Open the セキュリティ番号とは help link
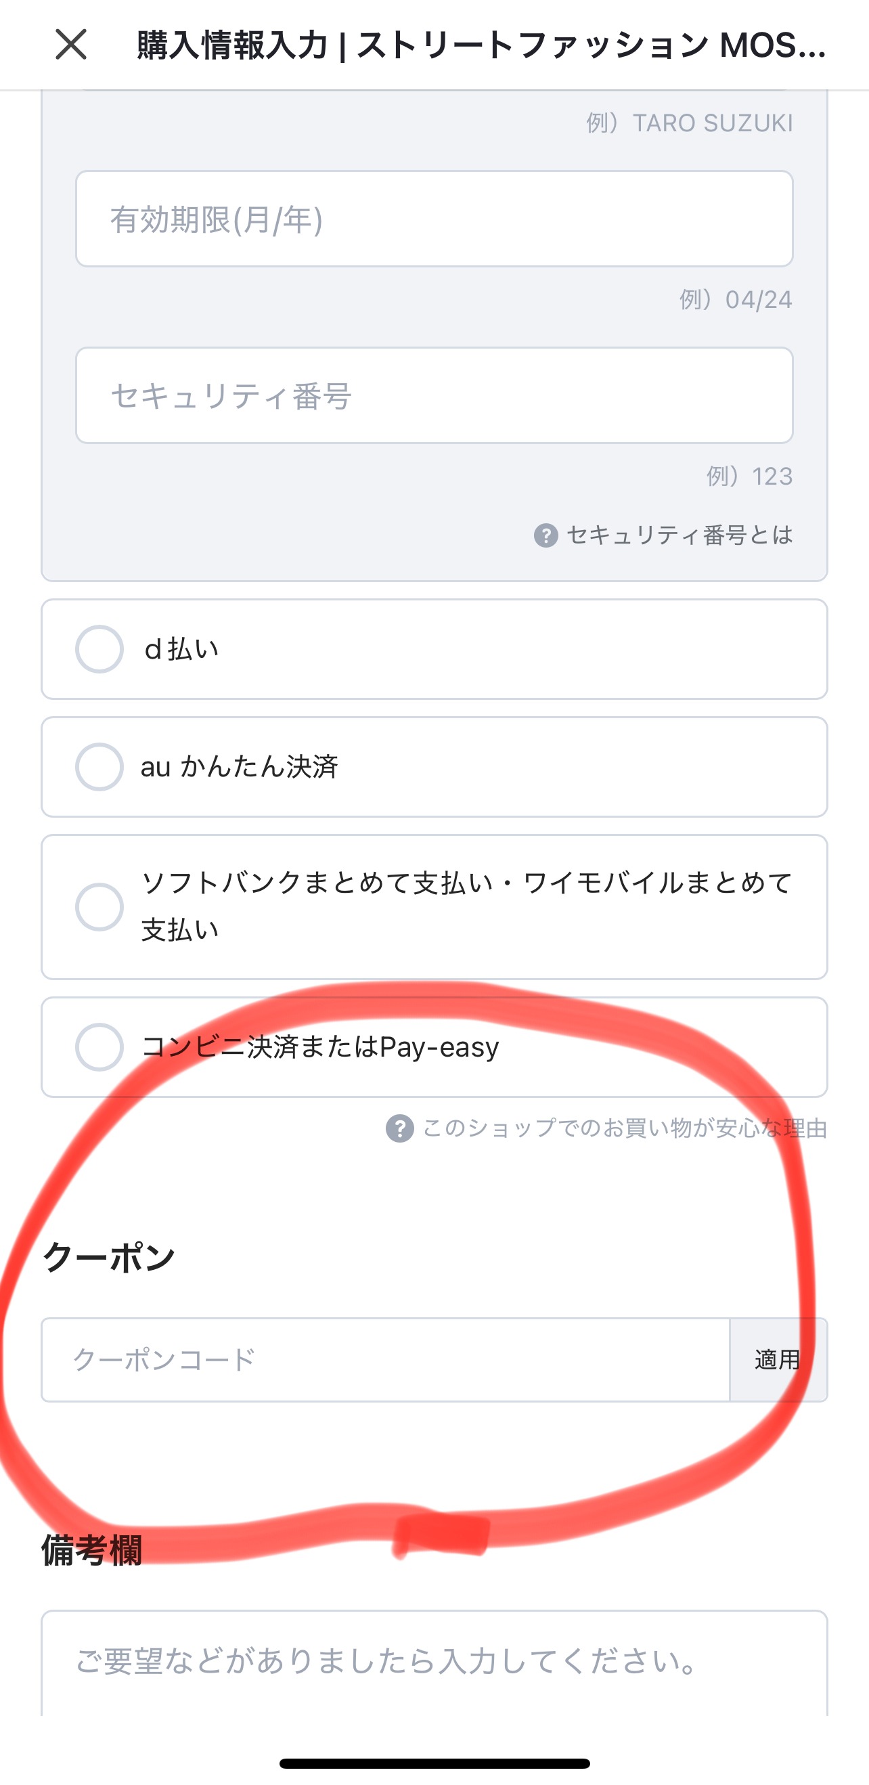This screenshot has width=869, height=1785. (x=679, y=535)
